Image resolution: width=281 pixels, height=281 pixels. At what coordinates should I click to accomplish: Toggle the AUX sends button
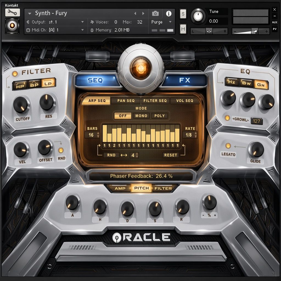274,22
